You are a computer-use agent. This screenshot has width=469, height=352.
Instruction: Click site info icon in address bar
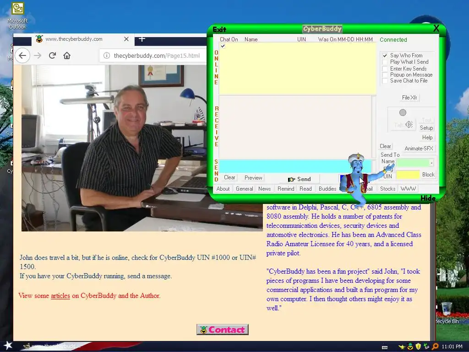pyautogui.click(x=106, y=55)
